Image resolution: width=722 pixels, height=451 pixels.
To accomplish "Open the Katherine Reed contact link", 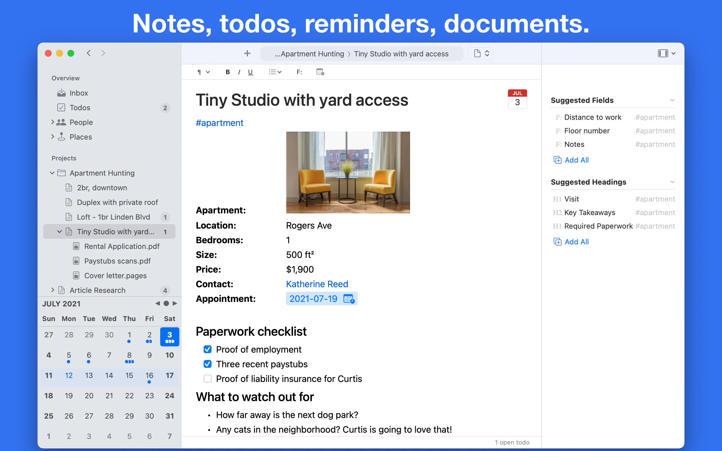I will point(317,284).
